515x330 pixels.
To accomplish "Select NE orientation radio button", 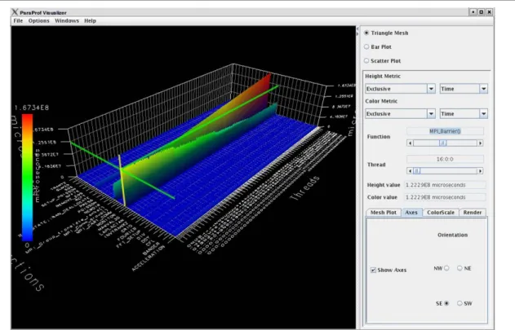I will point(460,268).
